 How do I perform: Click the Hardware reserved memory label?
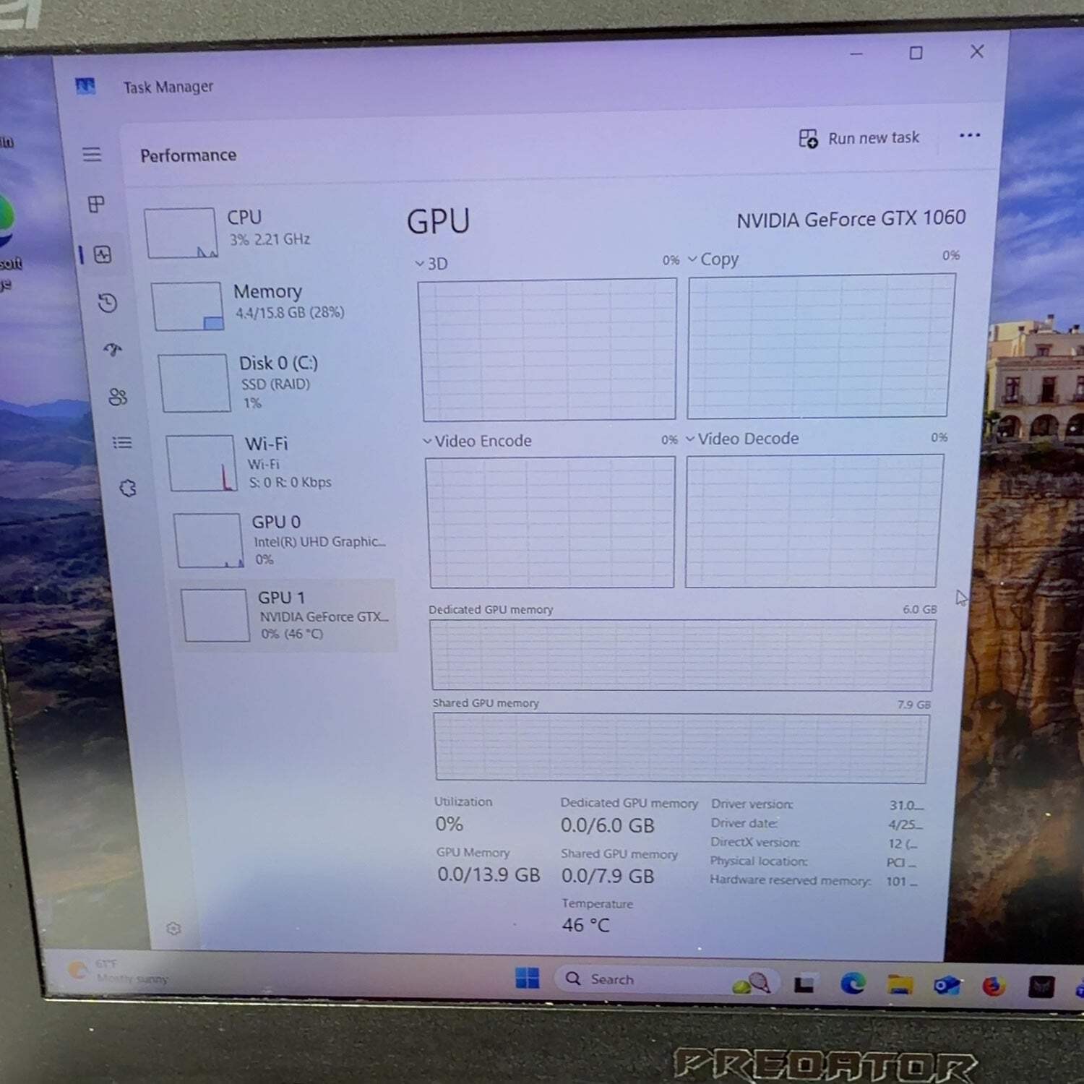790,880
